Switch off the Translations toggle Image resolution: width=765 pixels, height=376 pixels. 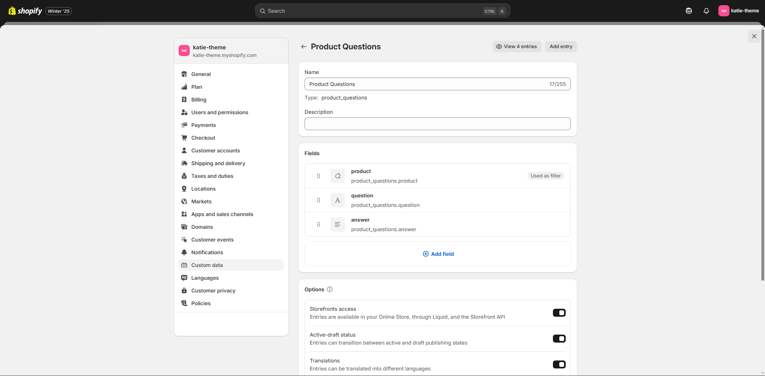tap(559, 364)
